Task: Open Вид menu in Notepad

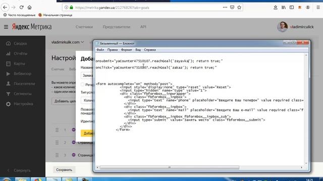Action: tap(138, 50)
